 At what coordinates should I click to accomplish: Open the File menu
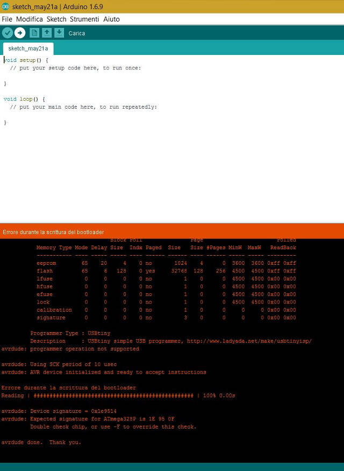click(x=7, y=19)
